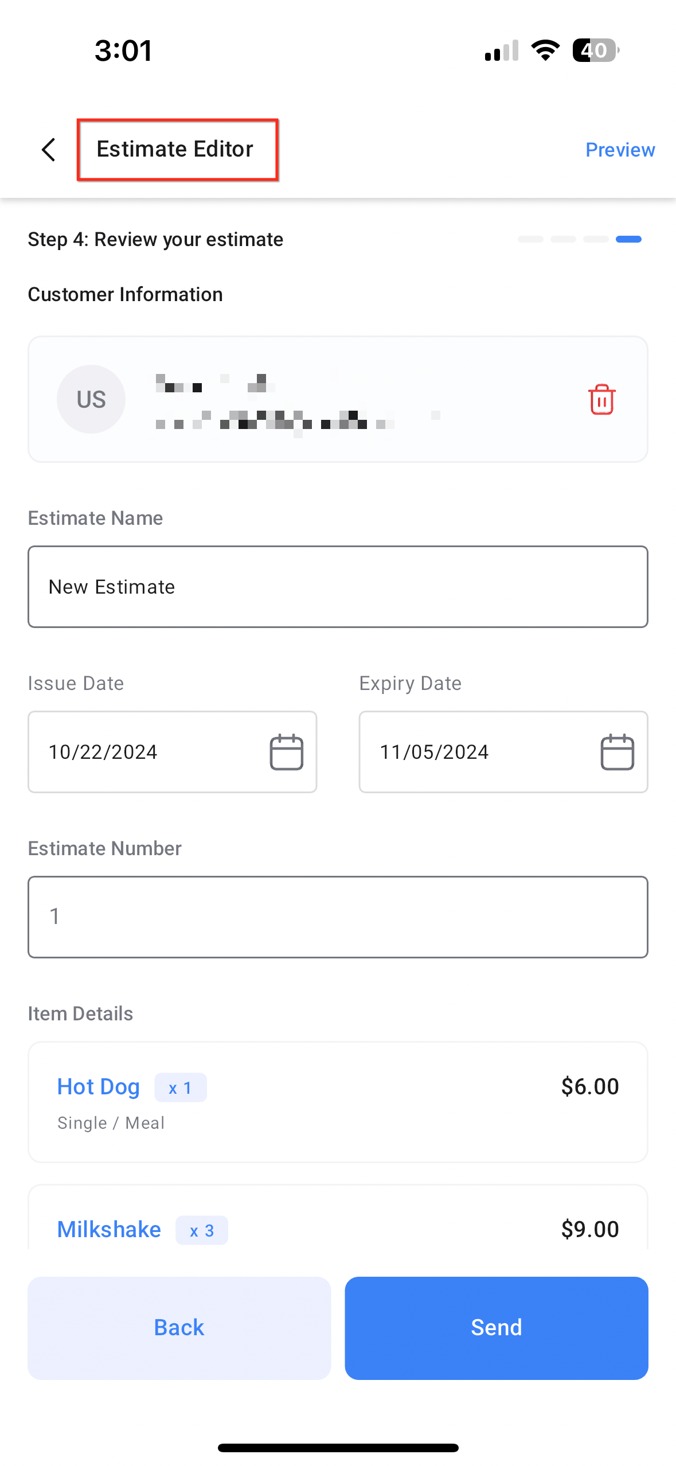Tap the Hot Dog quantity badge
Image resolution: width=676 pixels, height=1466 pixels.
coord(181,1087)
